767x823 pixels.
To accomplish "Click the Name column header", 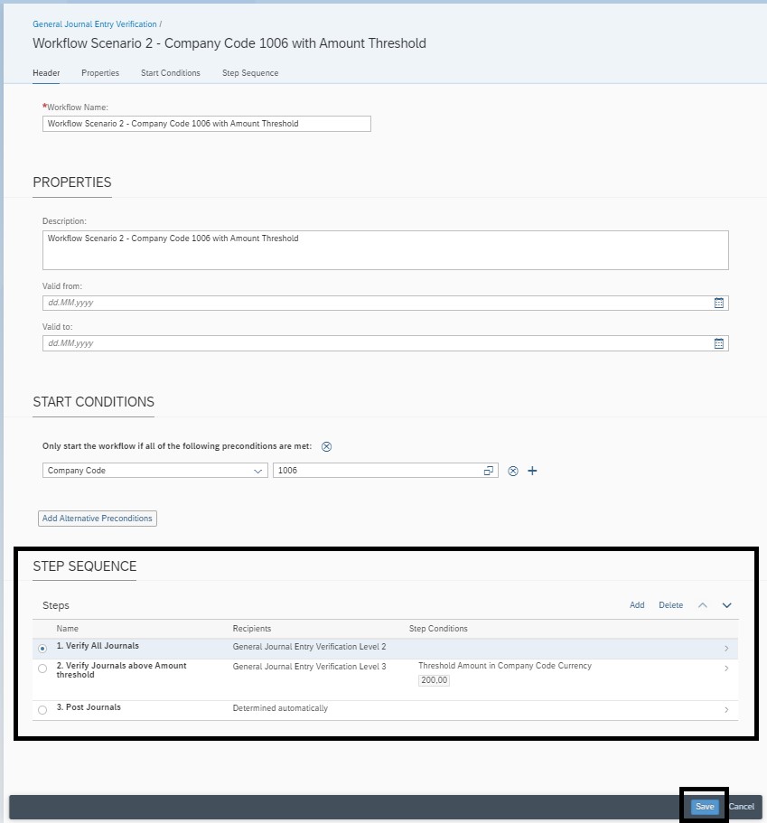I will coord(67,628).
